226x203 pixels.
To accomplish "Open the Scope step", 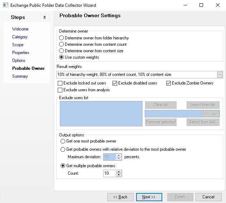I will 18,45.
